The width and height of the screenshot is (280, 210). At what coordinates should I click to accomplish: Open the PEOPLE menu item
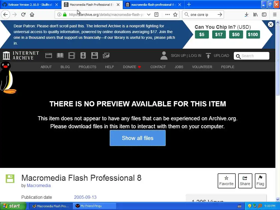(228, 67)
